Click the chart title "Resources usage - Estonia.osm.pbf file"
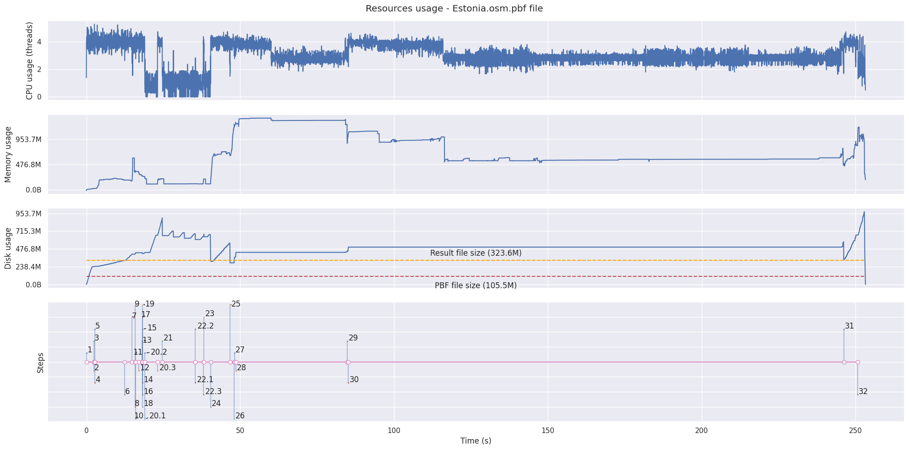 tap(454, 9)
